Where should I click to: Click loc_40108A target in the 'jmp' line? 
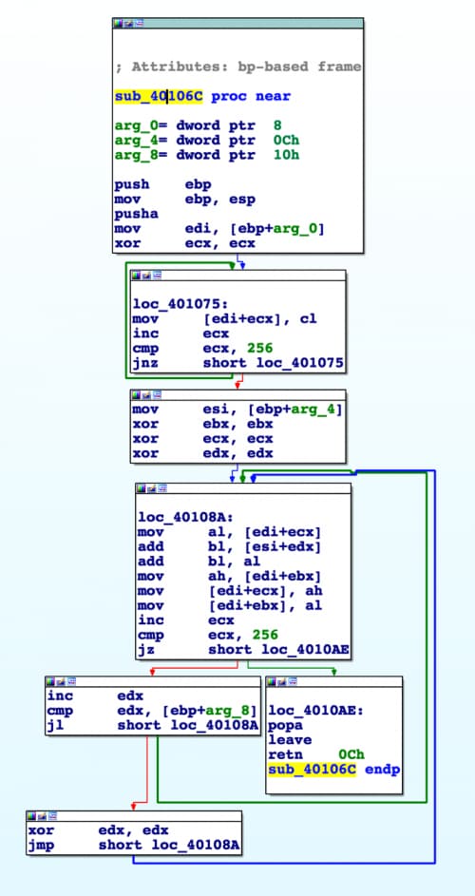coord(196,845)
